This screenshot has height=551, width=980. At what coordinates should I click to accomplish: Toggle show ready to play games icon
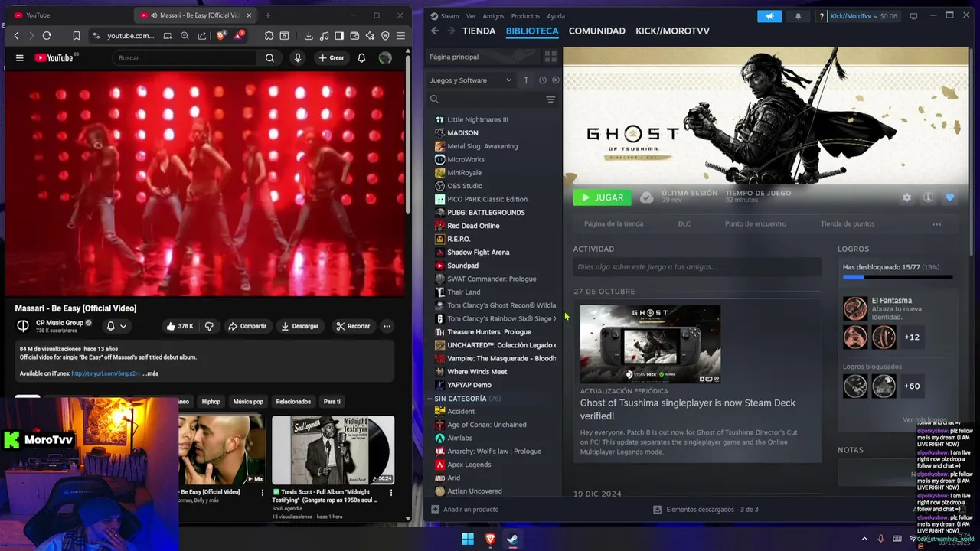tap(556, 80)
